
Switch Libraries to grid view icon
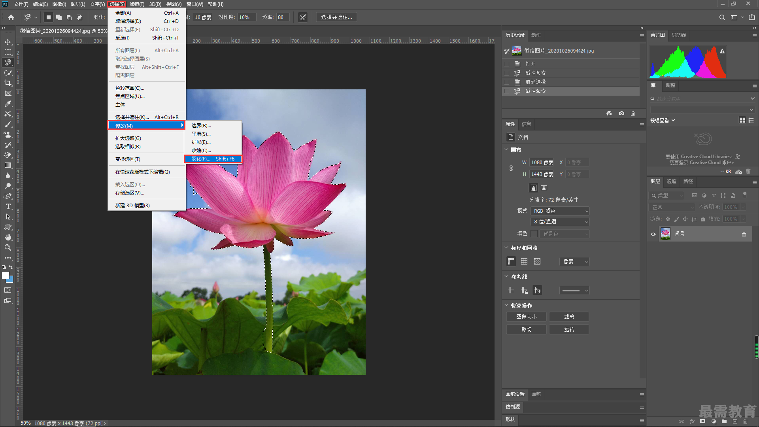click(x=742, y=120)
